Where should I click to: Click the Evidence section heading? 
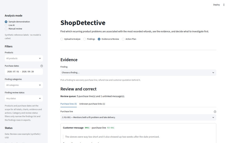click(69, 60)
